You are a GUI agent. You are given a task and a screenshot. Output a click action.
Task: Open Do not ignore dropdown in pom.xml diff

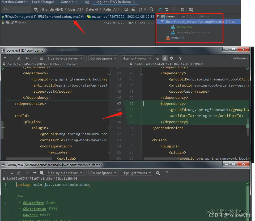pyautogui.click(x=103, y=58)
